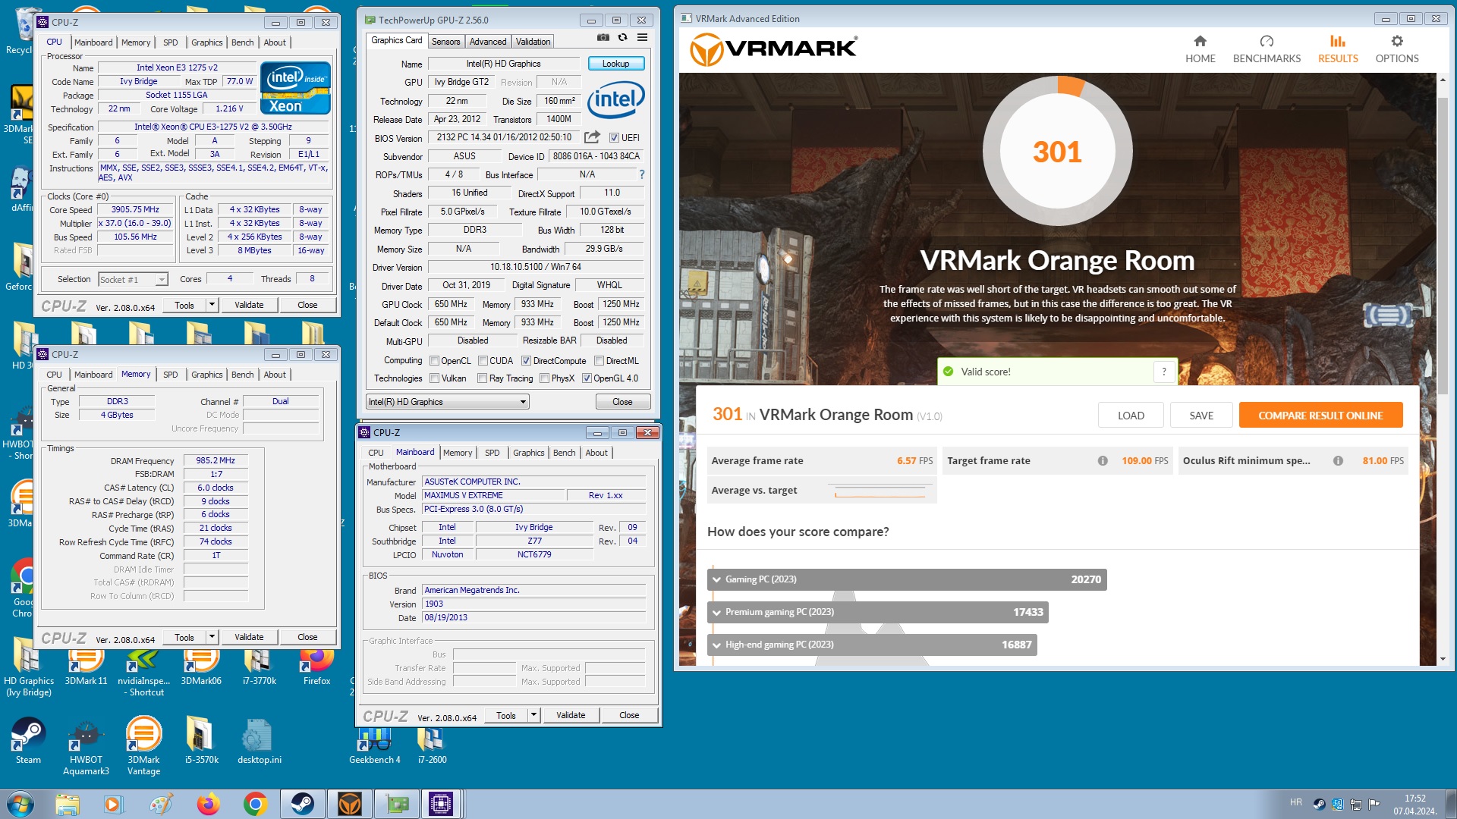
Task: Open Tools dropdown arrow in CPU-Z Memory window
Action: tap(212, 637)
